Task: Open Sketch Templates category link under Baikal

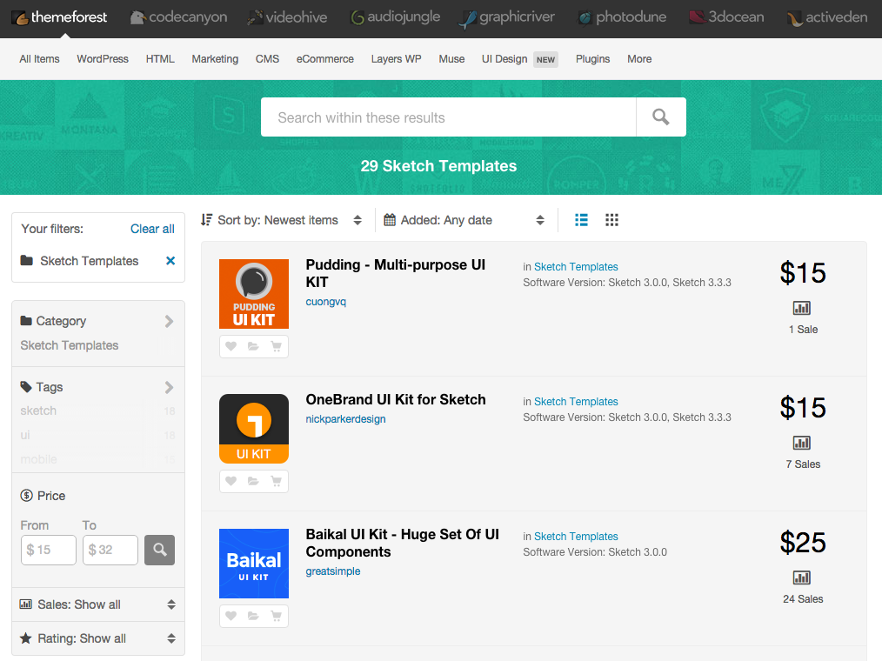Action: pyautogui.click(x=576, y=536)
